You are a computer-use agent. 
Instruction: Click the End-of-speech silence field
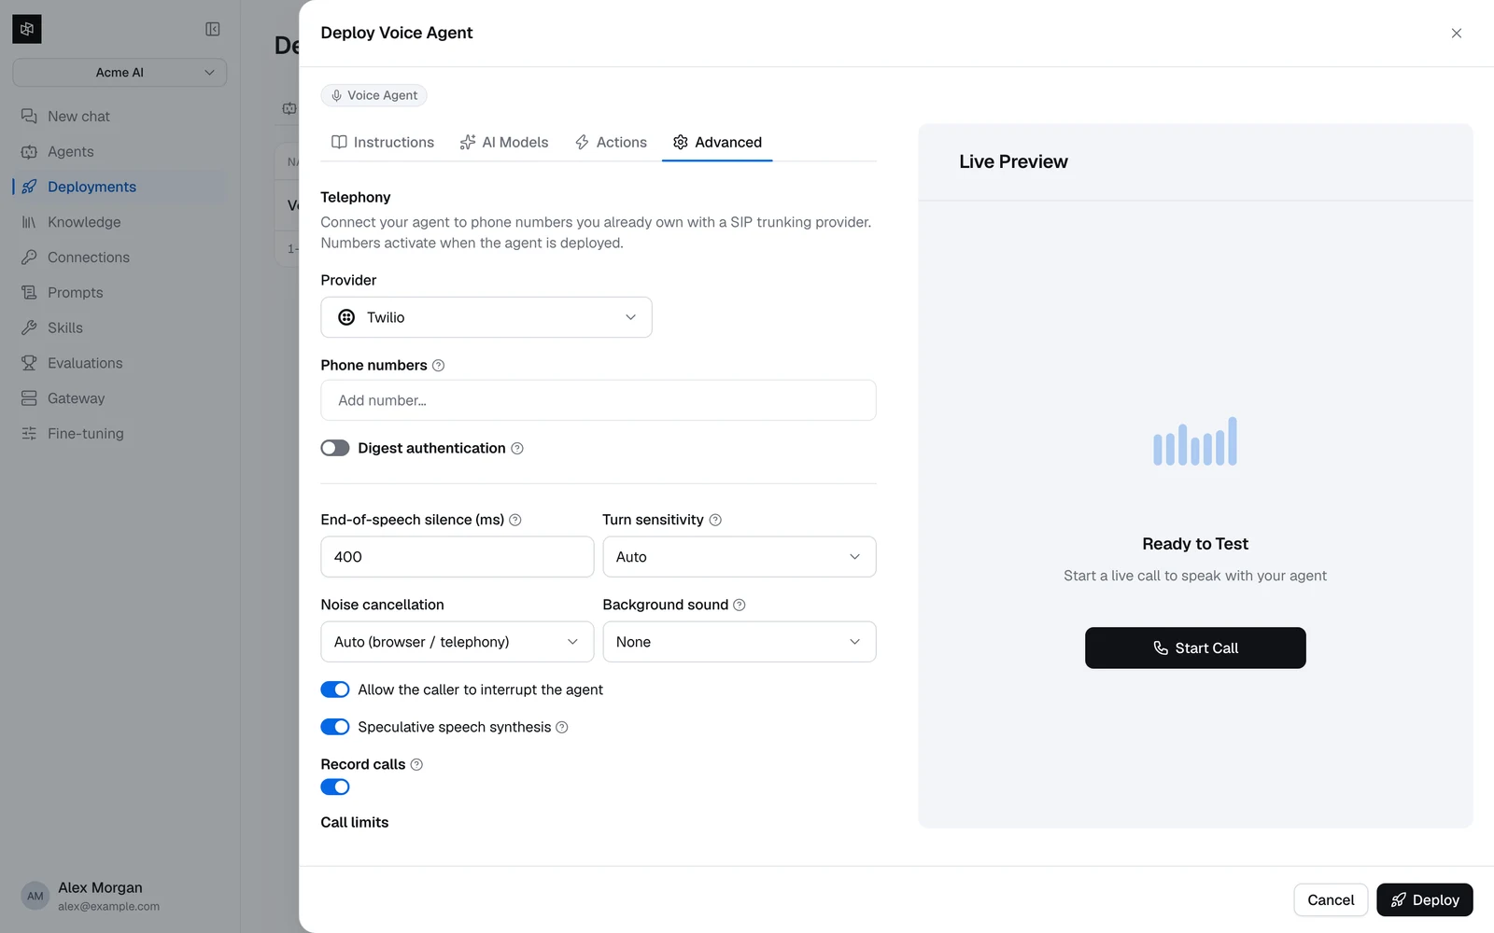point(458,557)
